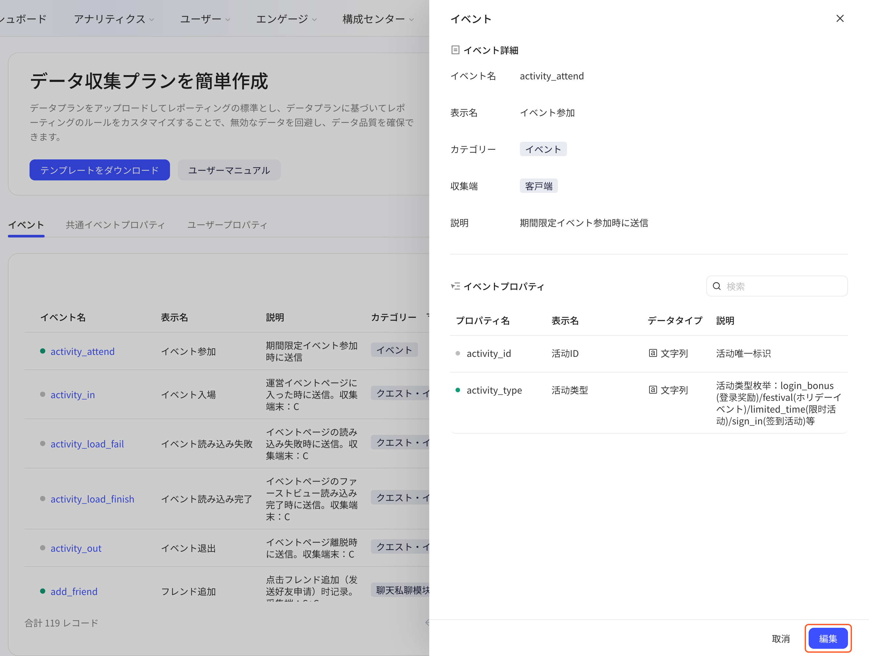Click the 文字列 type icon for activity_type

click(652, 390)
